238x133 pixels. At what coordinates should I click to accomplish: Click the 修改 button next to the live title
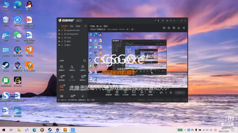pos(106,26)
